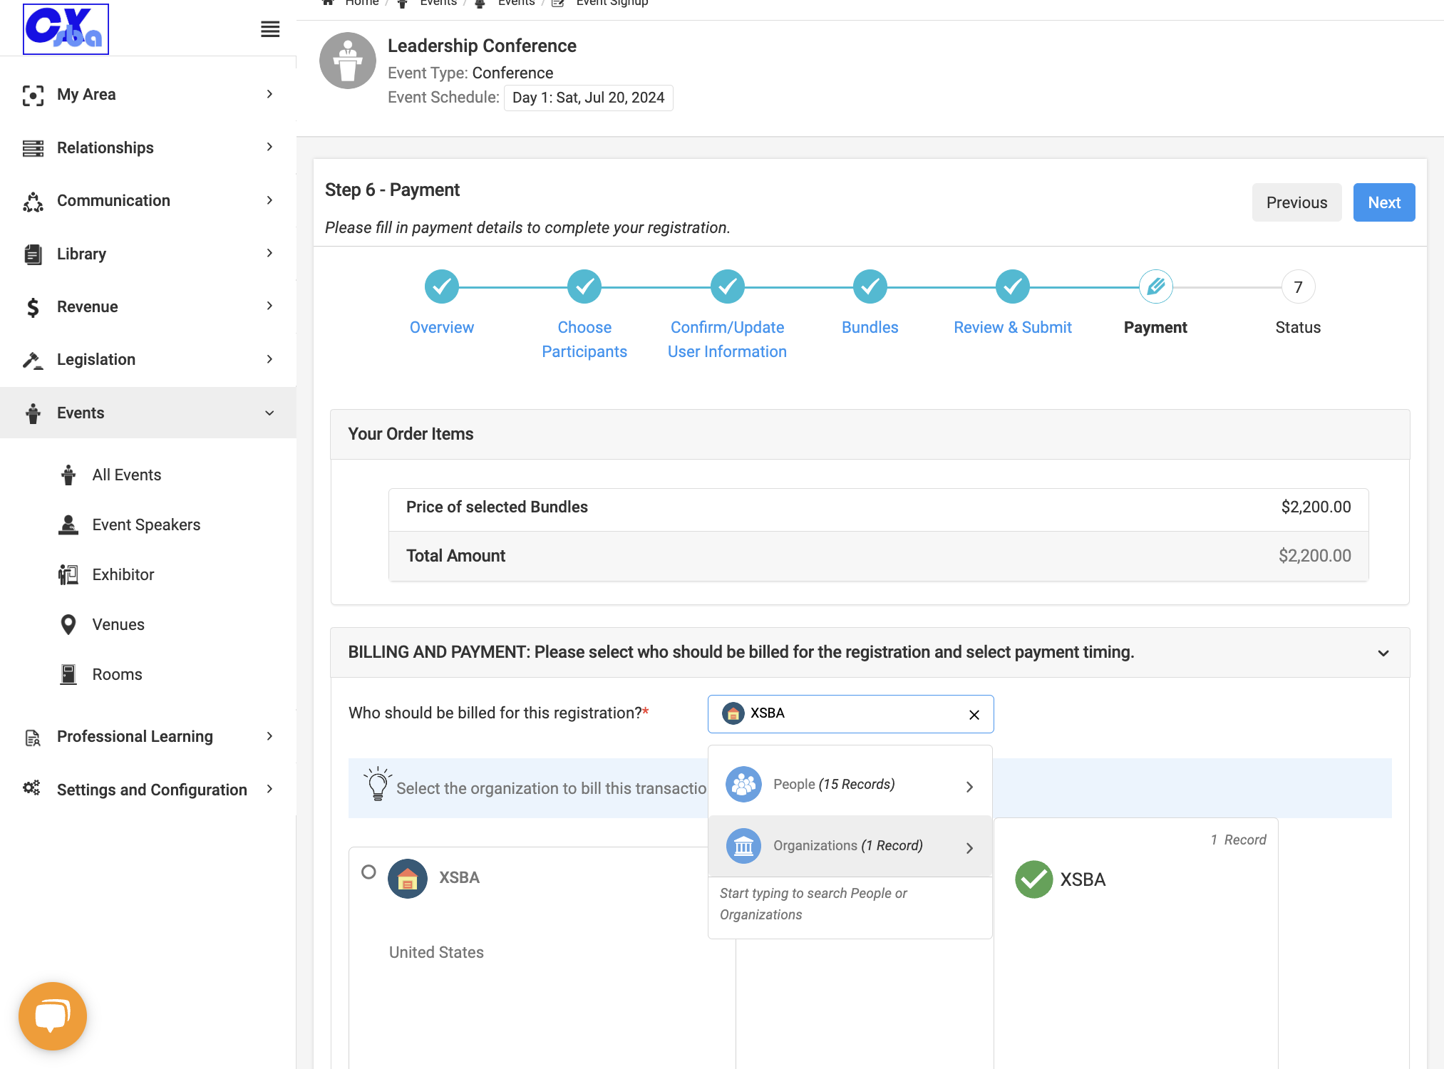
Task: Click the Overview step checkmark circle
Action: pos(442,286)
